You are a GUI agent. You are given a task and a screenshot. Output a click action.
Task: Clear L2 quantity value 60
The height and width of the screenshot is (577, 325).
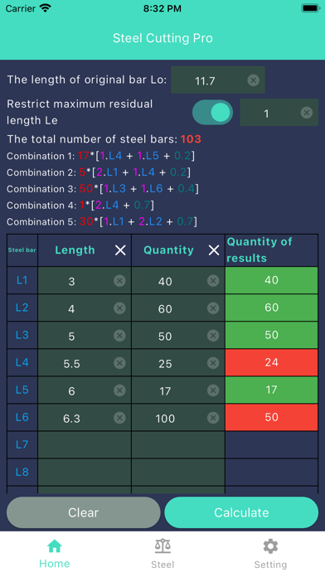(x=213, y=308)
